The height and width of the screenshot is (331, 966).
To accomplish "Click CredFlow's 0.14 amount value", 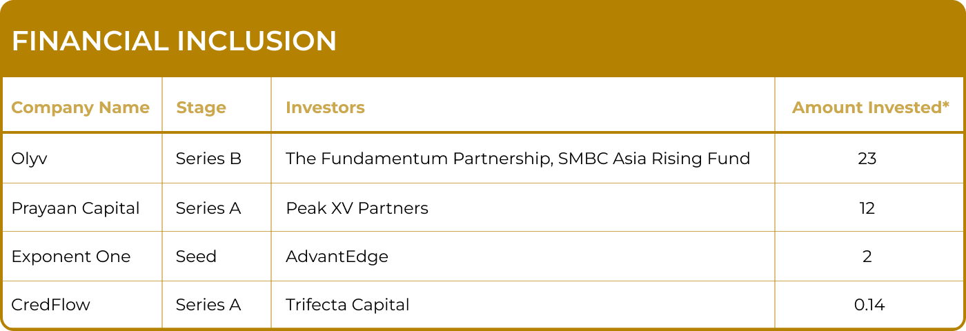I will click(869, 305).
